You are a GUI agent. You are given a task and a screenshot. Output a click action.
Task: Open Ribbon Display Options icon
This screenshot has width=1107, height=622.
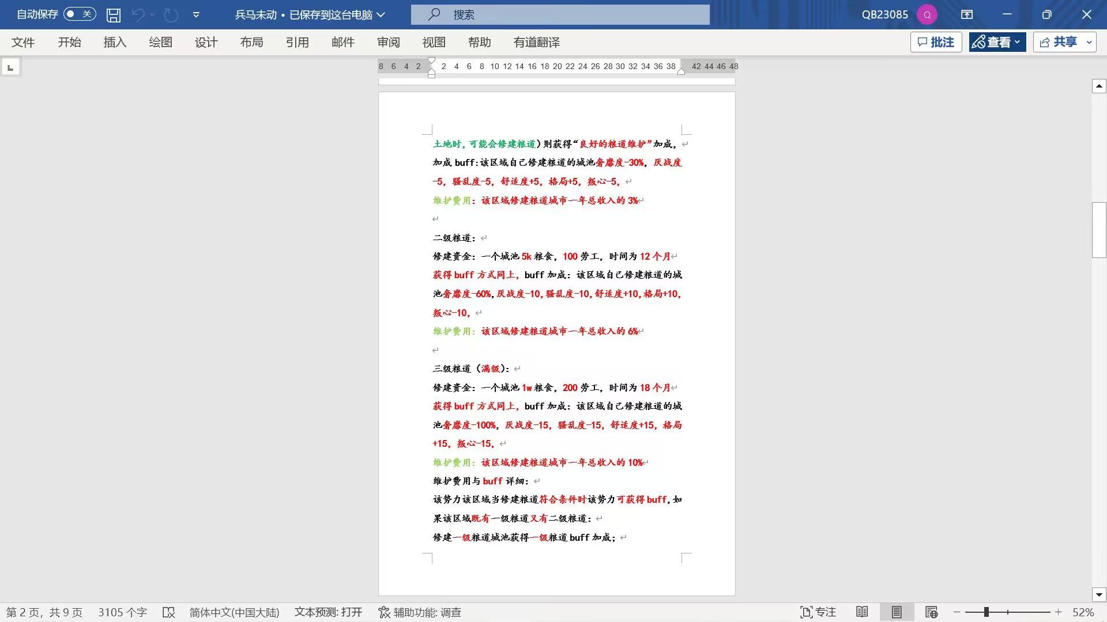pyautogui.click(x=967, y=15)
